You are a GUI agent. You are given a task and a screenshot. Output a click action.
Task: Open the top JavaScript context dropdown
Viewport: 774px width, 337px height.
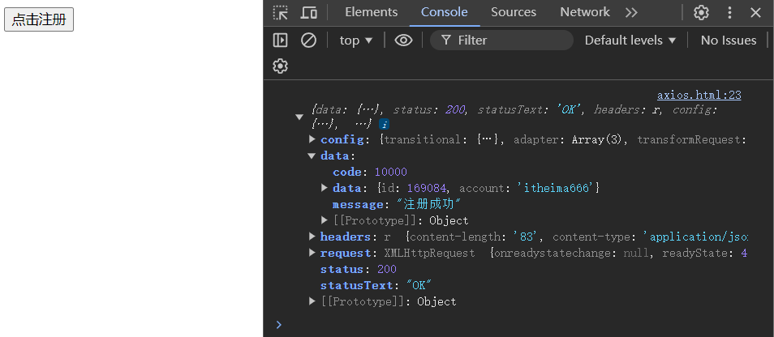(x=356, y=41)
